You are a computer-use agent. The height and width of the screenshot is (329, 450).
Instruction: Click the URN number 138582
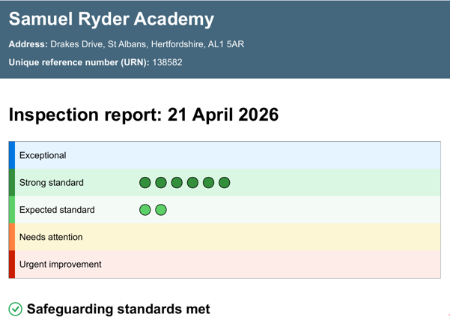click(x=167, y=62)
